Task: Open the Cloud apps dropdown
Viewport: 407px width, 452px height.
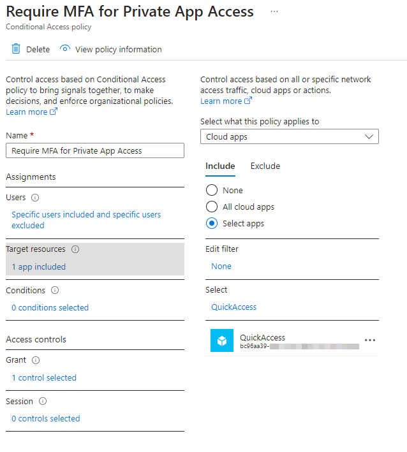Action: (x=290, y=137)
